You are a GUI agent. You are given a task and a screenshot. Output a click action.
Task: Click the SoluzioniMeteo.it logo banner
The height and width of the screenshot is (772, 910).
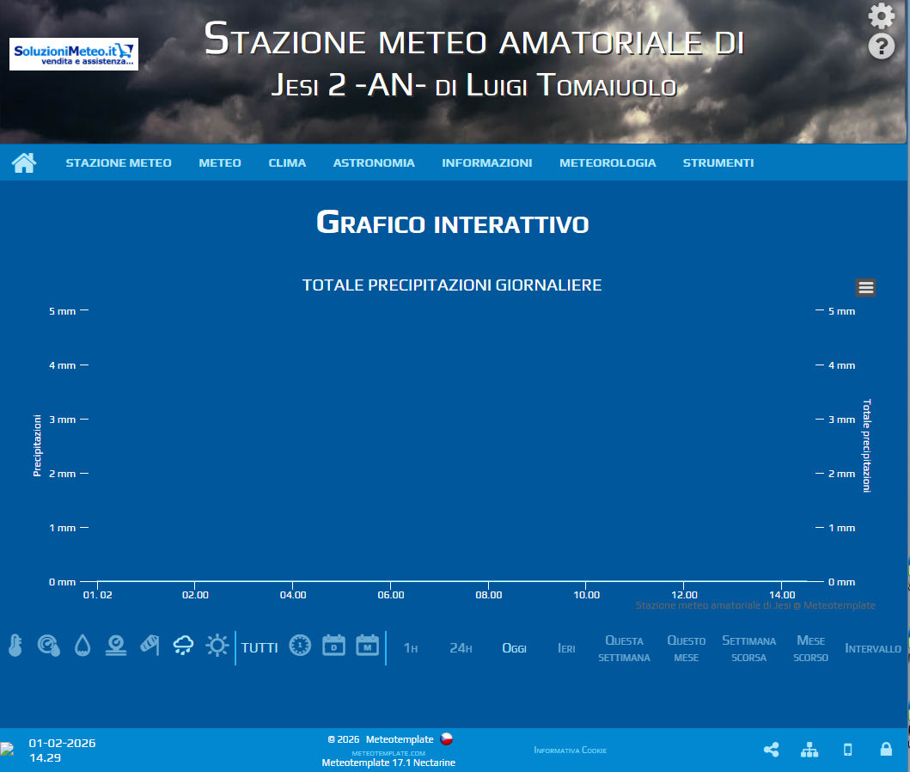pos(74,54)
